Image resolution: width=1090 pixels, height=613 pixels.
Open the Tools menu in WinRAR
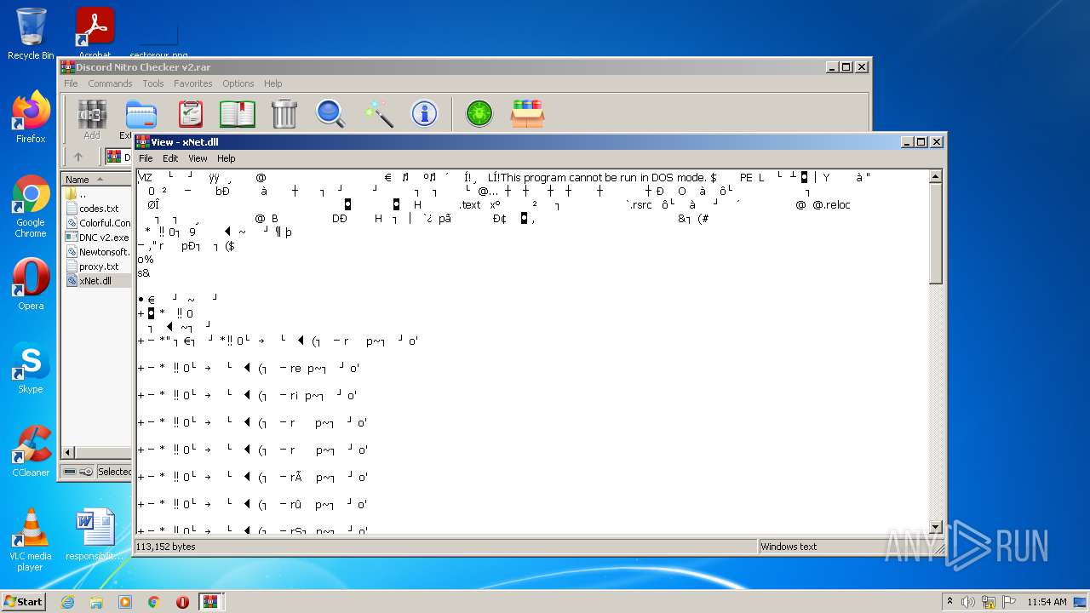point(153,83)
